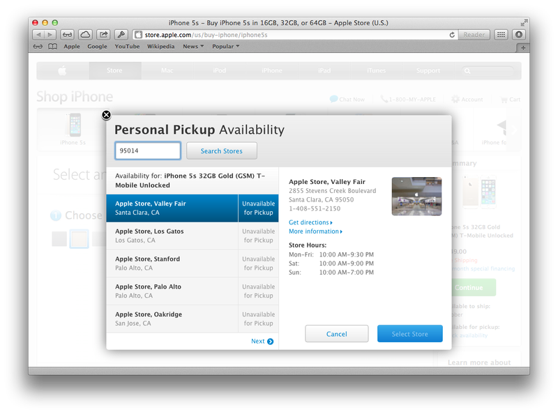Select the gray color swatch behind dialog
Image resolution: width=558 pixels, height=414 pixels.
[x=59, y=238]
